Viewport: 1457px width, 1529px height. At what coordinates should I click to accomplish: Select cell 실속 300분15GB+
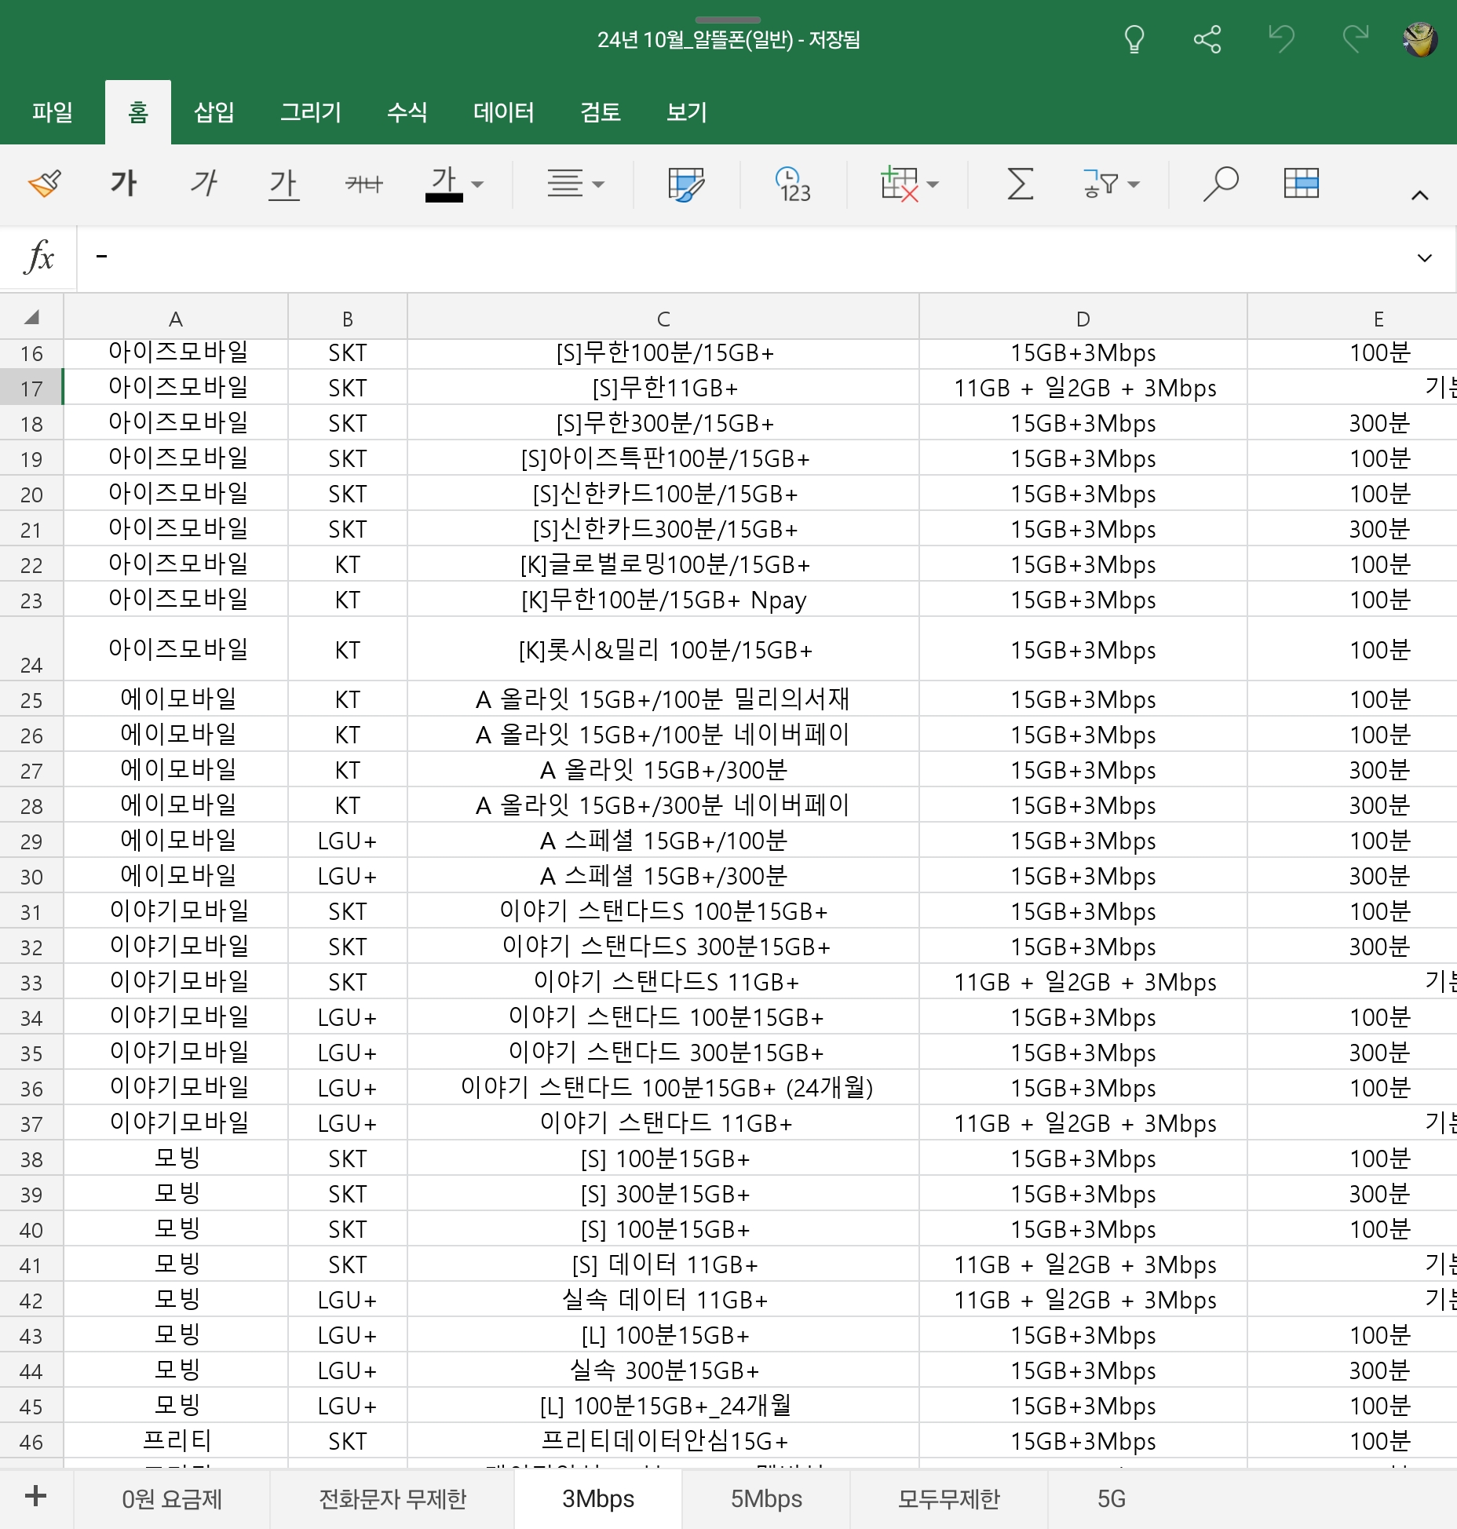click(x=663, y=1370)
